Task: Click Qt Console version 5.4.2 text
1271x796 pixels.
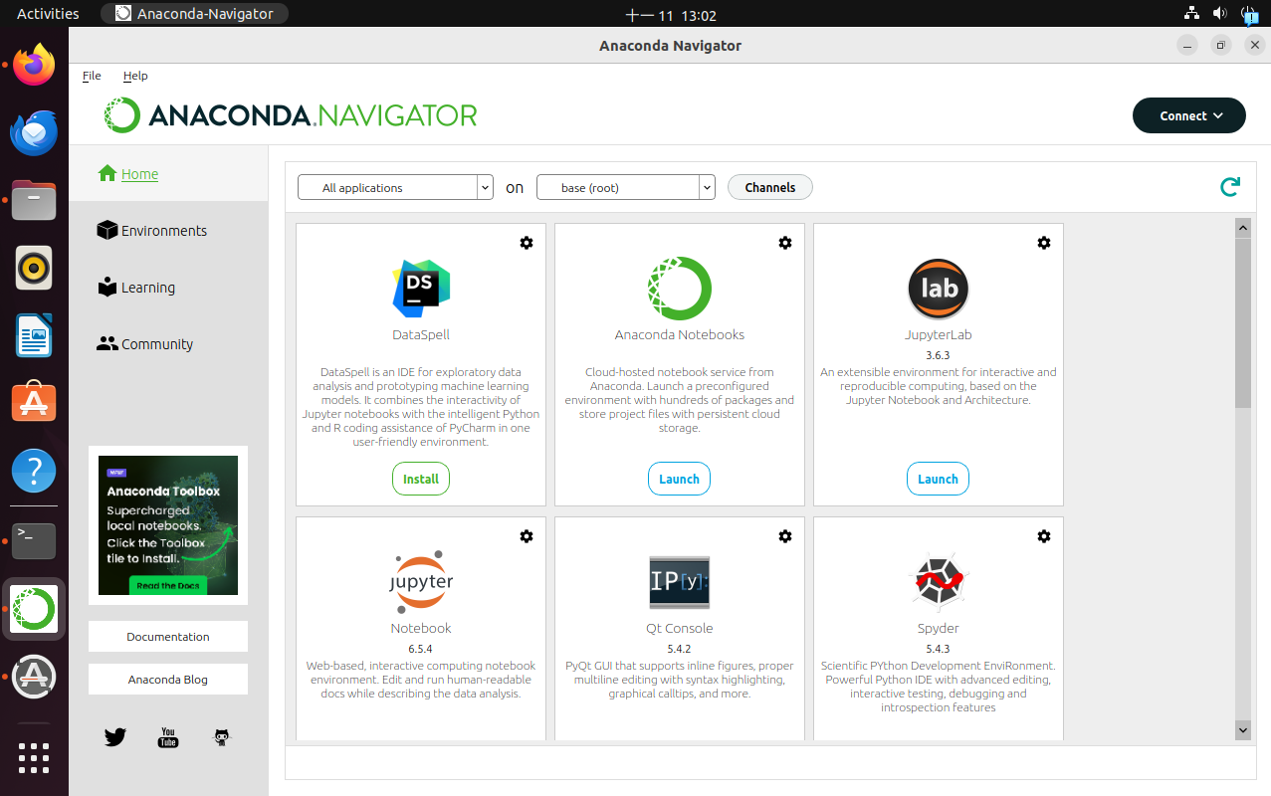Action: (680, 648)
